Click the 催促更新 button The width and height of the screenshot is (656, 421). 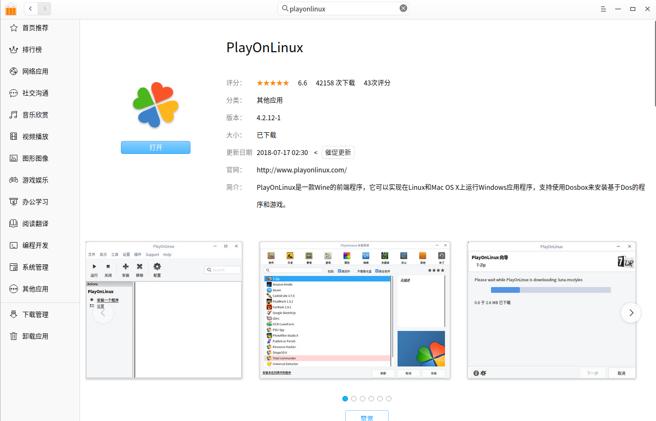point(338,152)
